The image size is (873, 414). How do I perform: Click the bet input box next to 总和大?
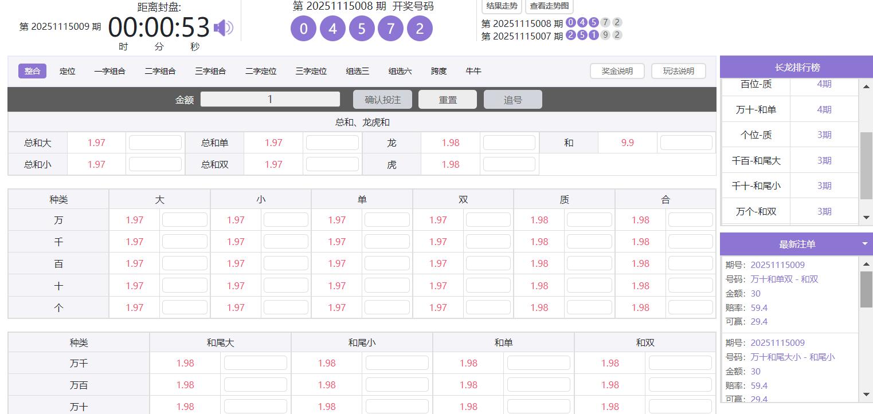[x=155, y=142]
